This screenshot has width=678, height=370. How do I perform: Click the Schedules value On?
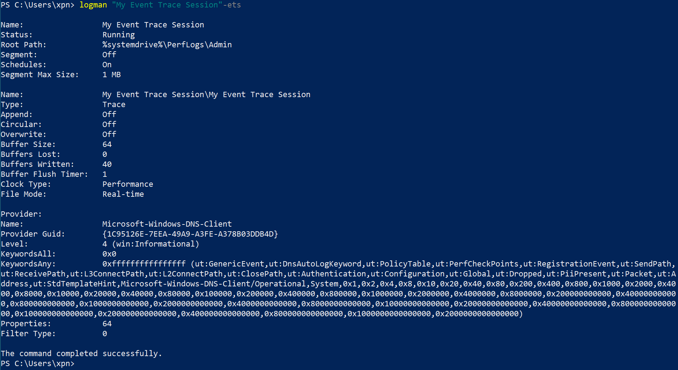[x=107, y=65]
